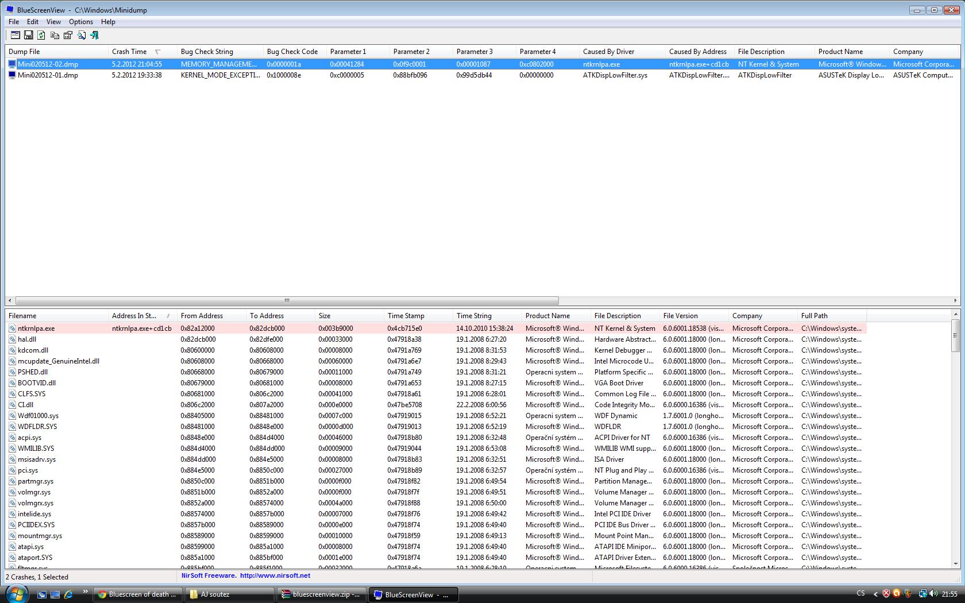The width and height of the screenshot is (965, 603).
Task: Click the red security shield tray icon
Action: click(x=886, y=594)
